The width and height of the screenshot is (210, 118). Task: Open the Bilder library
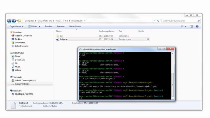(17, 56)
